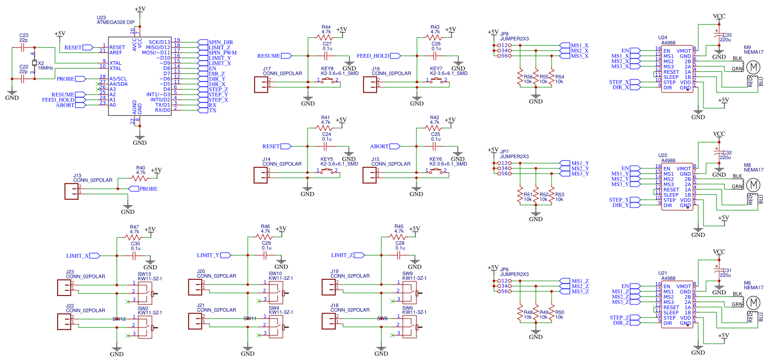Image resolution: width=769 pixels, height=363 pixels.
Task: Click the PROBE net flag beside J13
Action: 143,189
